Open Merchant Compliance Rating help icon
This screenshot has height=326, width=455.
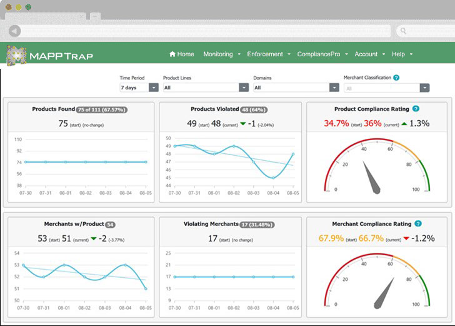click(x=418, y=223)
